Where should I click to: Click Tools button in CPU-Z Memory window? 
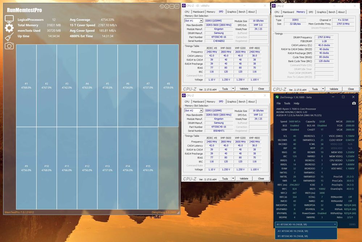pos(315,89)
